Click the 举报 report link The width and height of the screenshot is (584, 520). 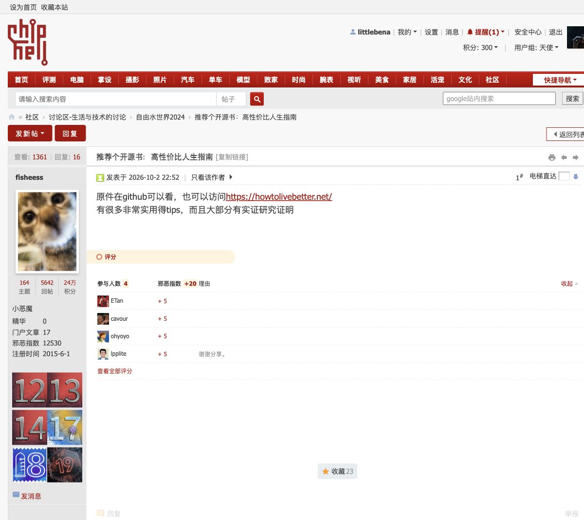coord(572,514)
